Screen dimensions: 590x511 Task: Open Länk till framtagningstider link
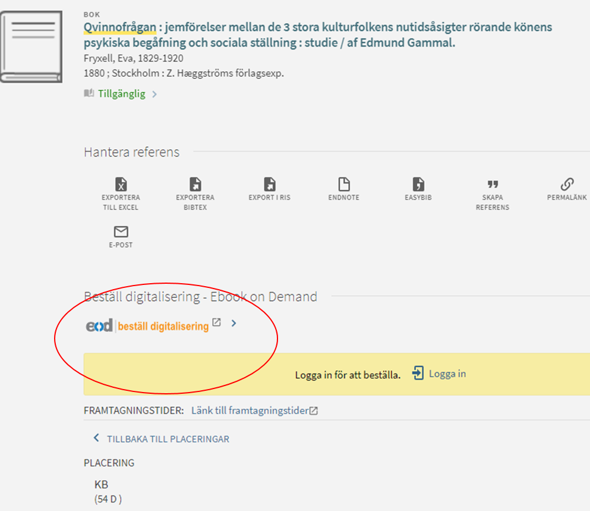[250, 410]
